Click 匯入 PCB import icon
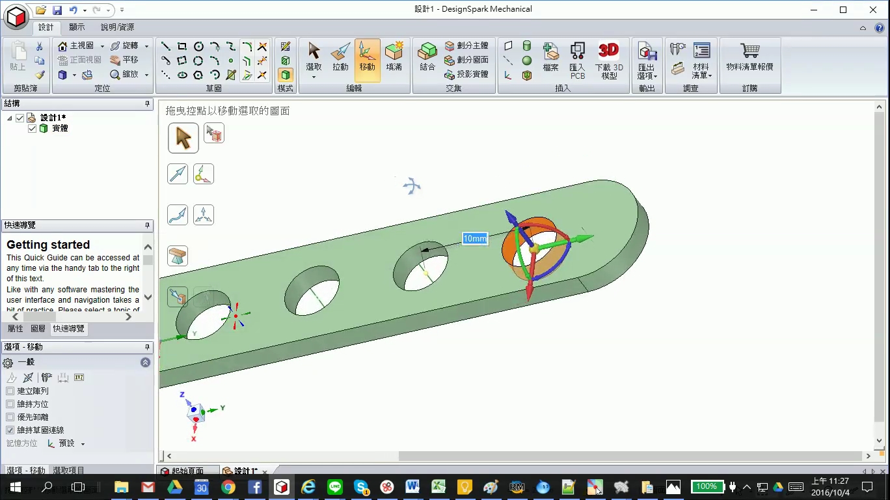This screenshot has width=890, height=500. [x=577, y=60]
